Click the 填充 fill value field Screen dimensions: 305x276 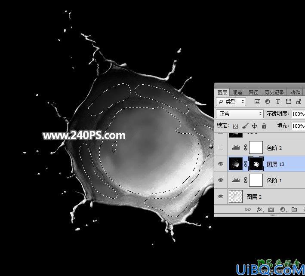click(x=298, y=126)
